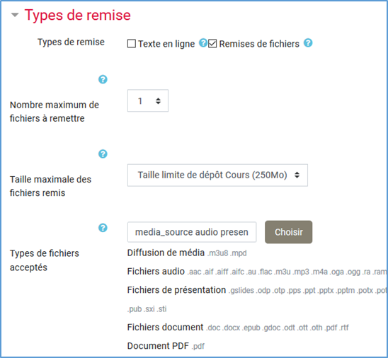Uncheck the Remises de fichiers checkbox

tap(212, 44)
